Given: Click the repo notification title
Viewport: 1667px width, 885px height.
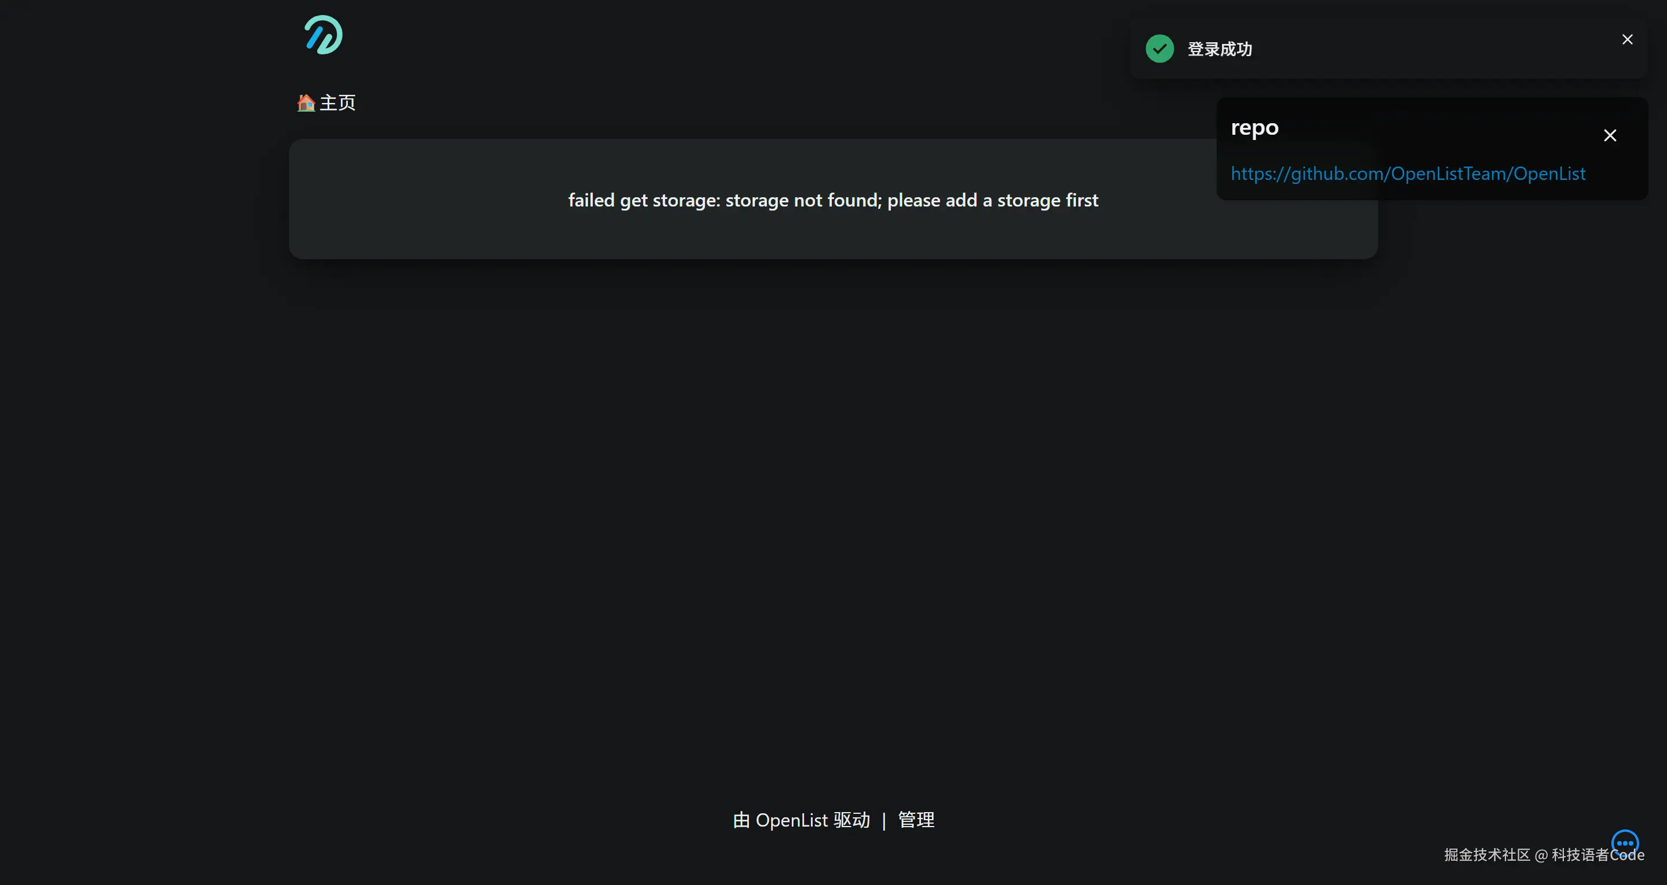Looking at the screenshot, I should click(1254, 127).
